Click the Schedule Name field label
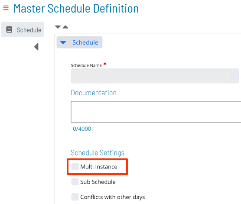 pos(86,65)
